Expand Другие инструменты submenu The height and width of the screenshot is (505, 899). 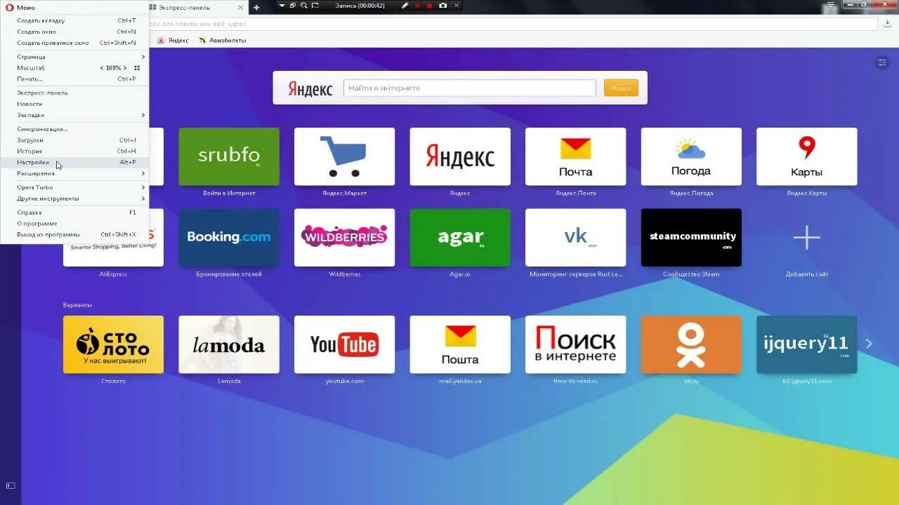click(x=74, y=198)
